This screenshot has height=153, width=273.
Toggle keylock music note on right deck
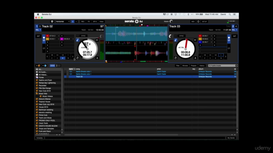point(176,40)
